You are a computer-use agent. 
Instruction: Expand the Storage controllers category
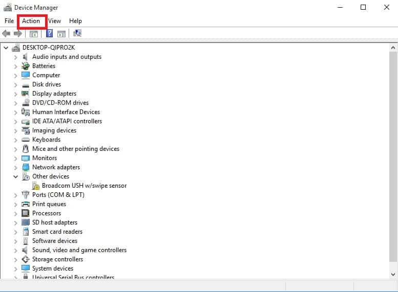15,260
